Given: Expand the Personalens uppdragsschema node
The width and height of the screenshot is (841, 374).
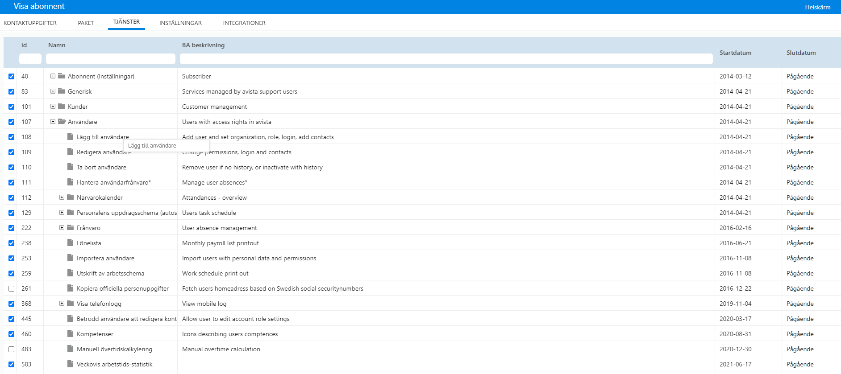Looking at the screenshot, I should pos(62,212).
